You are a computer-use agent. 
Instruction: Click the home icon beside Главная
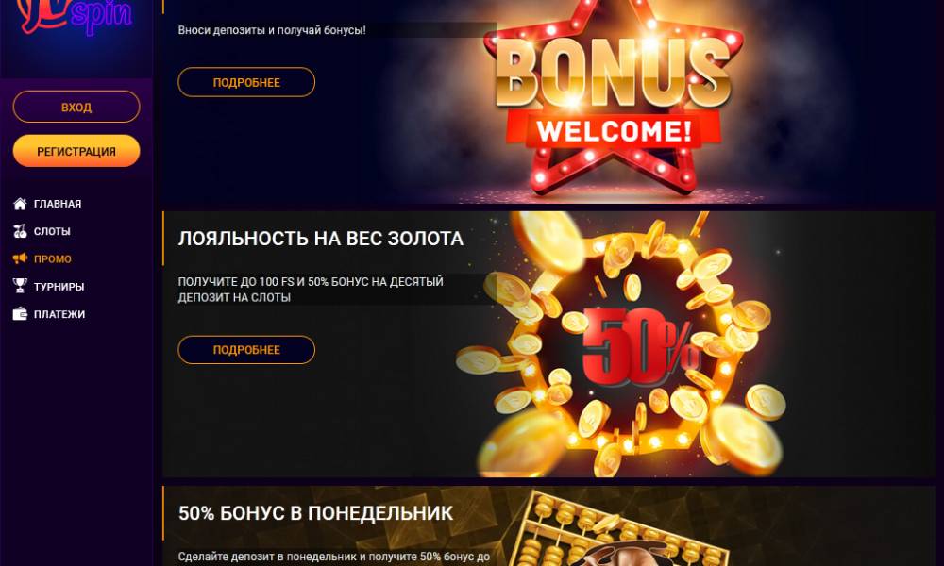point(20,204)
